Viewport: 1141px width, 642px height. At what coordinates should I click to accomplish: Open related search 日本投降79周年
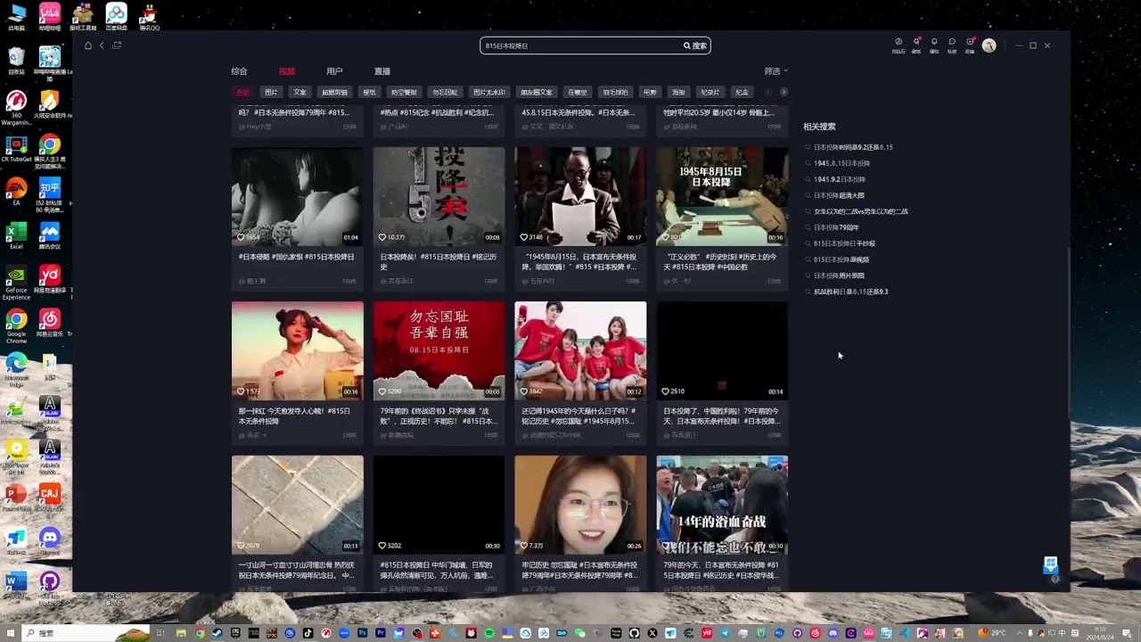pos(836,227)
